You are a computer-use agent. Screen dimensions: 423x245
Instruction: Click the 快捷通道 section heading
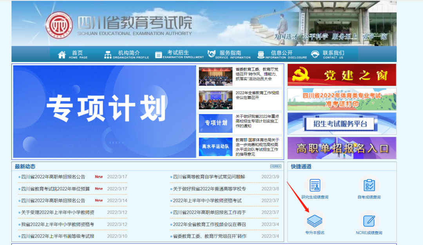(301, 166)
